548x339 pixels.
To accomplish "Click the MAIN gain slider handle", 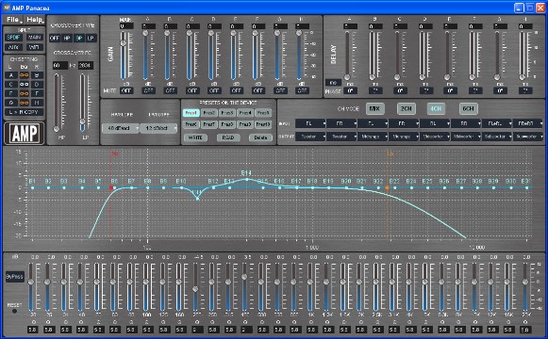I will [123, 43].
